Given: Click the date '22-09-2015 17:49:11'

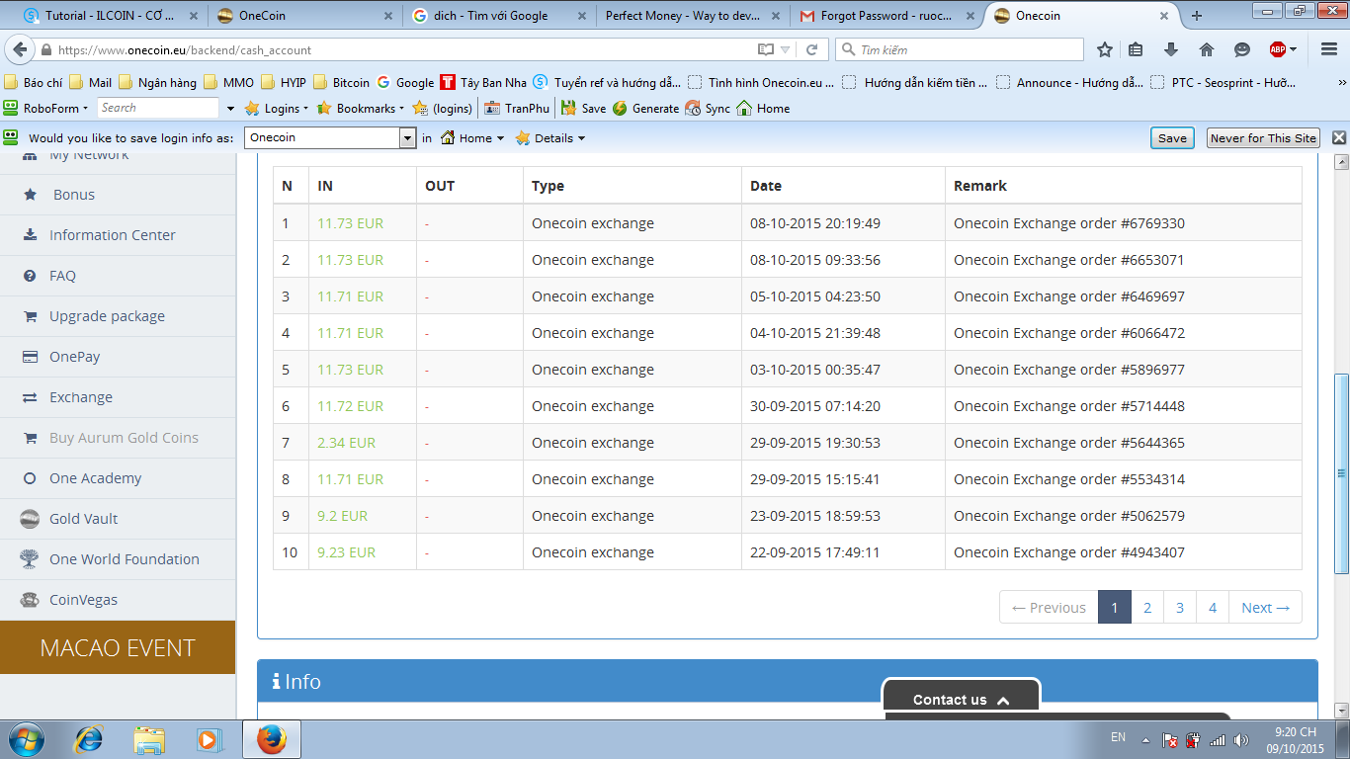Looking at the screenshot, I should click(815, 552).
